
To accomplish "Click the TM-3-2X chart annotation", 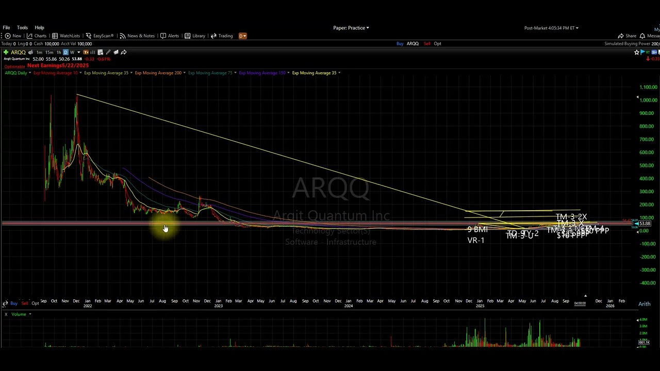I will pos(571,217).
